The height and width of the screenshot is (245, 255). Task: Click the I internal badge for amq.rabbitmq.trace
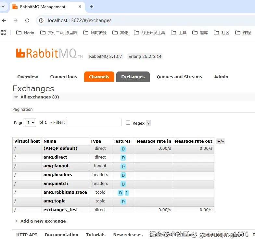click(x=127, y=193)
